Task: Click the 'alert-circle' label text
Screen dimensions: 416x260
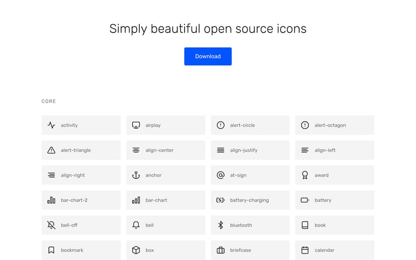Action: coord(242,125)
